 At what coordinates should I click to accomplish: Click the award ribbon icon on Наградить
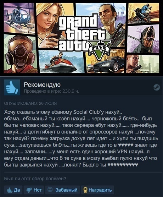coord(86,190)
